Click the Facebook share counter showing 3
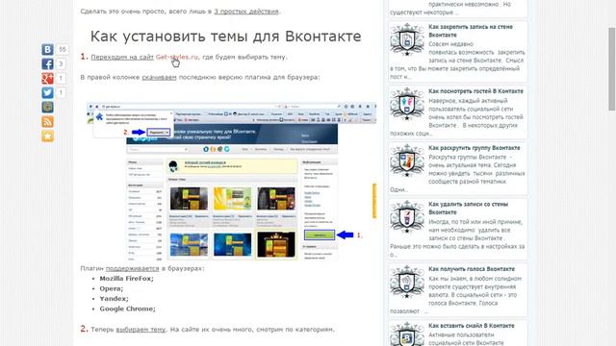 61,64
